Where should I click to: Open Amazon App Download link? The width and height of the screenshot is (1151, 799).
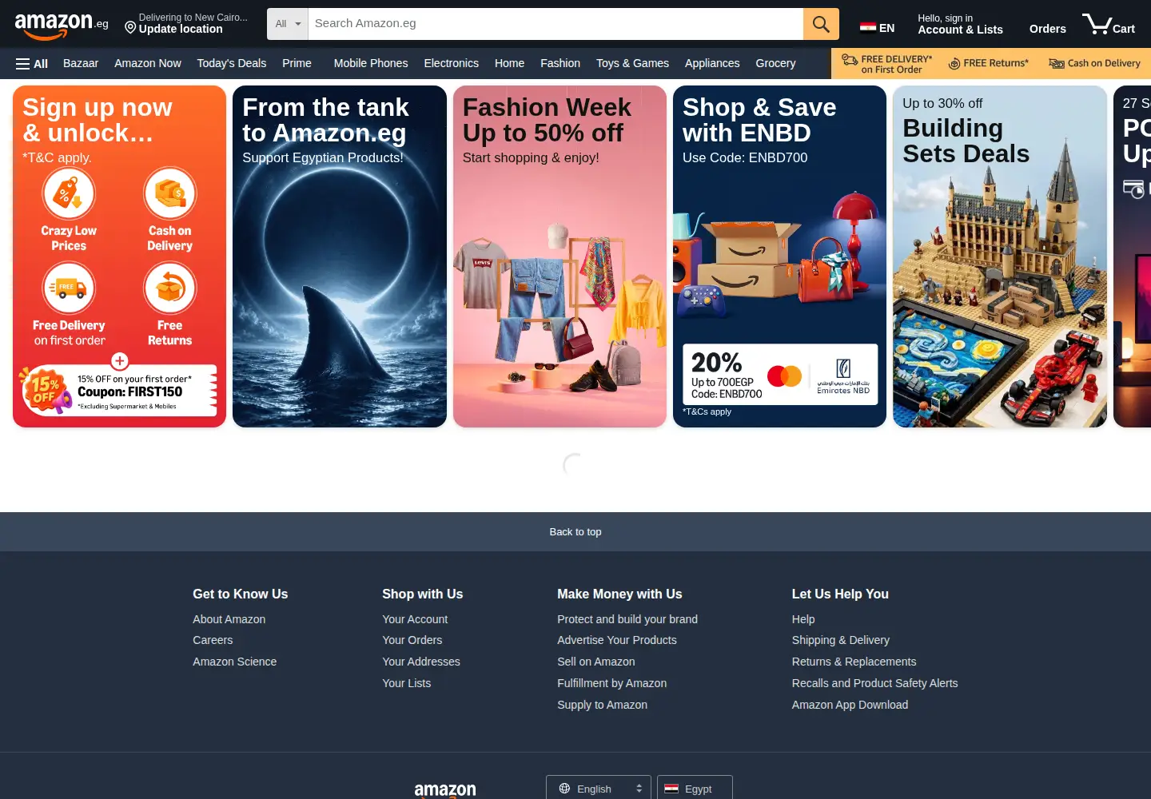click(850, 705)
